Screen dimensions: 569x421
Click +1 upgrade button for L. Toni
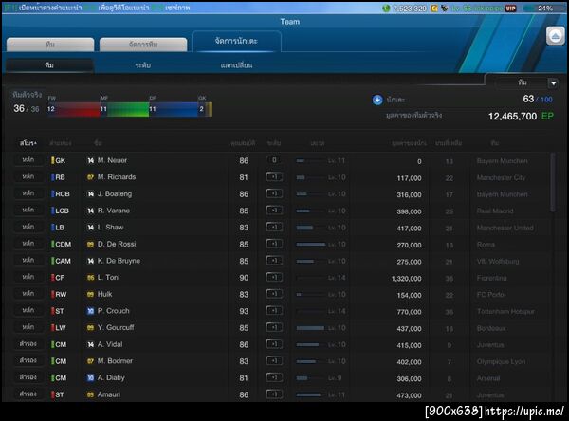274,277
